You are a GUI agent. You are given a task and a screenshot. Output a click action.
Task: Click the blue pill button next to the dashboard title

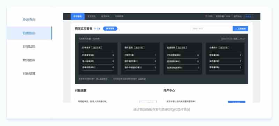click(110, 29)
